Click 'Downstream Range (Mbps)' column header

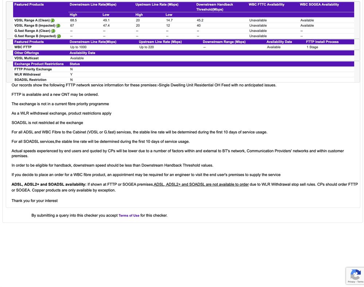pyautogui.click(x=224, y=42)
